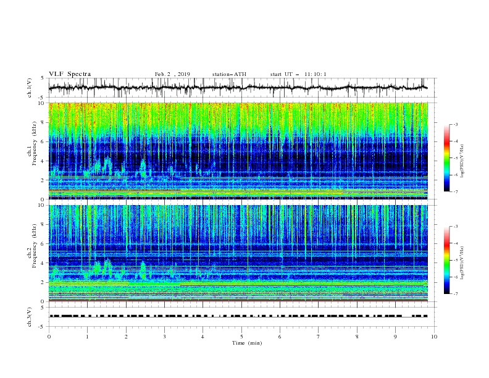
Task: Click the ch.2 colorbar "-7" tick
Action: coord(455,293)
